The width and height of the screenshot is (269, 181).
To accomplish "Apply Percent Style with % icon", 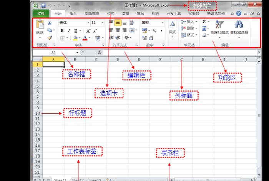I will coord(154,31).
